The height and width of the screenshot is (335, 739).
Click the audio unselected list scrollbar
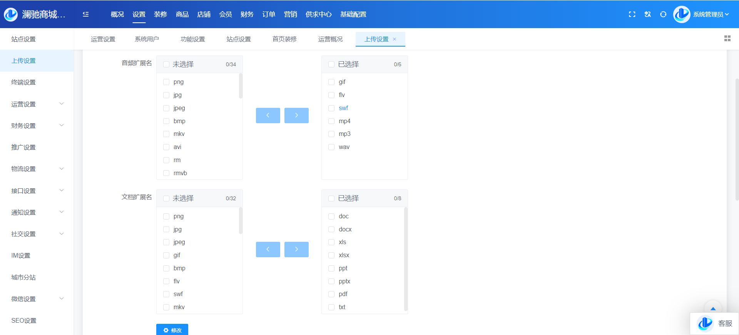241,86
